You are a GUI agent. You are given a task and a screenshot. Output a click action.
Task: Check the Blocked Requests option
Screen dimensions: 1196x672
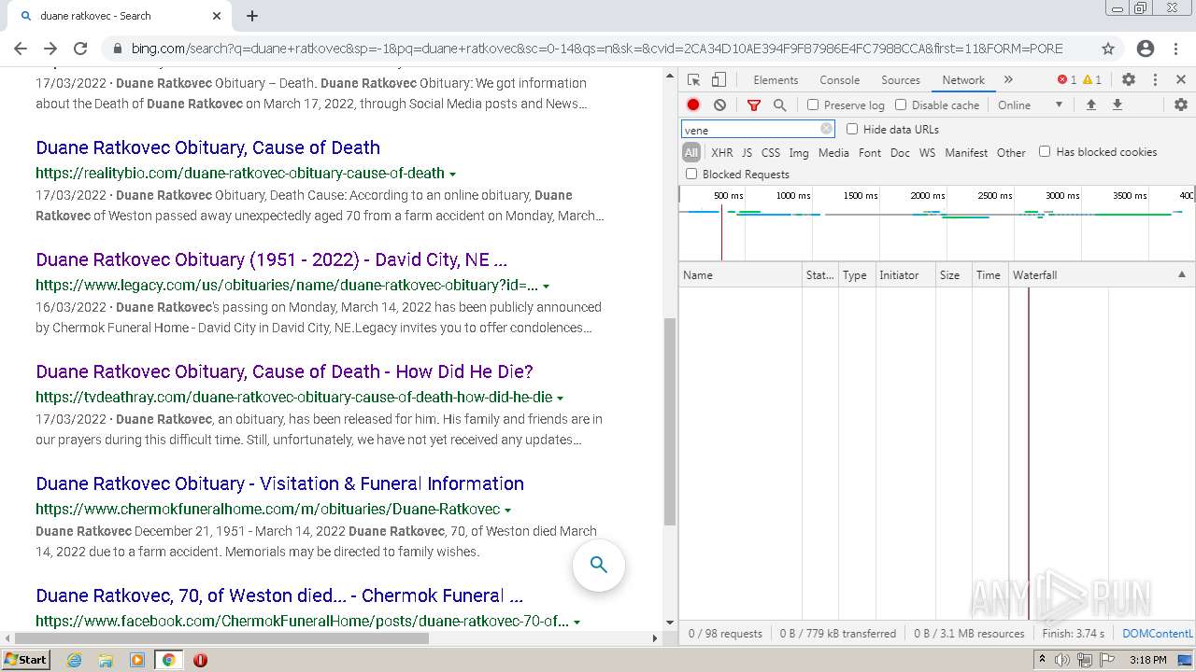[x=691, y=174]
